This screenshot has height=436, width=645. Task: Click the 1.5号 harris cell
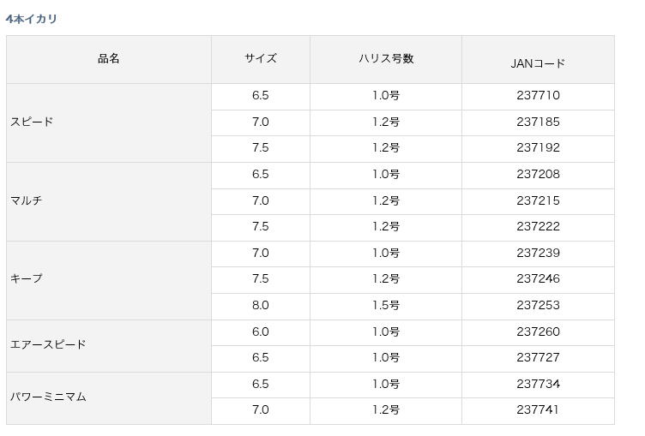click(386, 305)
